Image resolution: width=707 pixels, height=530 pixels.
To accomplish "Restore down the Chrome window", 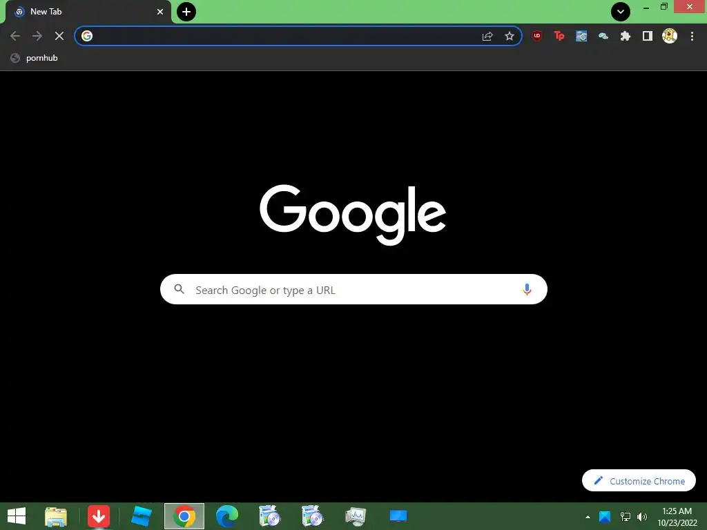I will pos(664,7).
